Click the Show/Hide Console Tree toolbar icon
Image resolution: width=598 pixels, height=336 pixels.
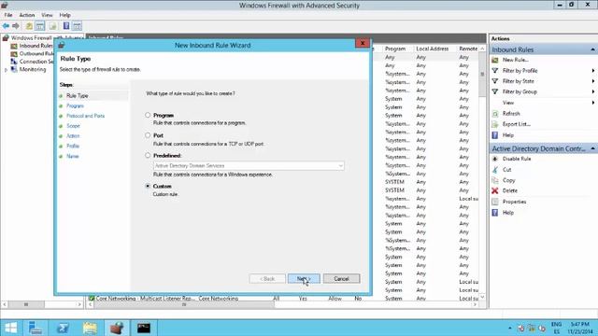[39, 26]
